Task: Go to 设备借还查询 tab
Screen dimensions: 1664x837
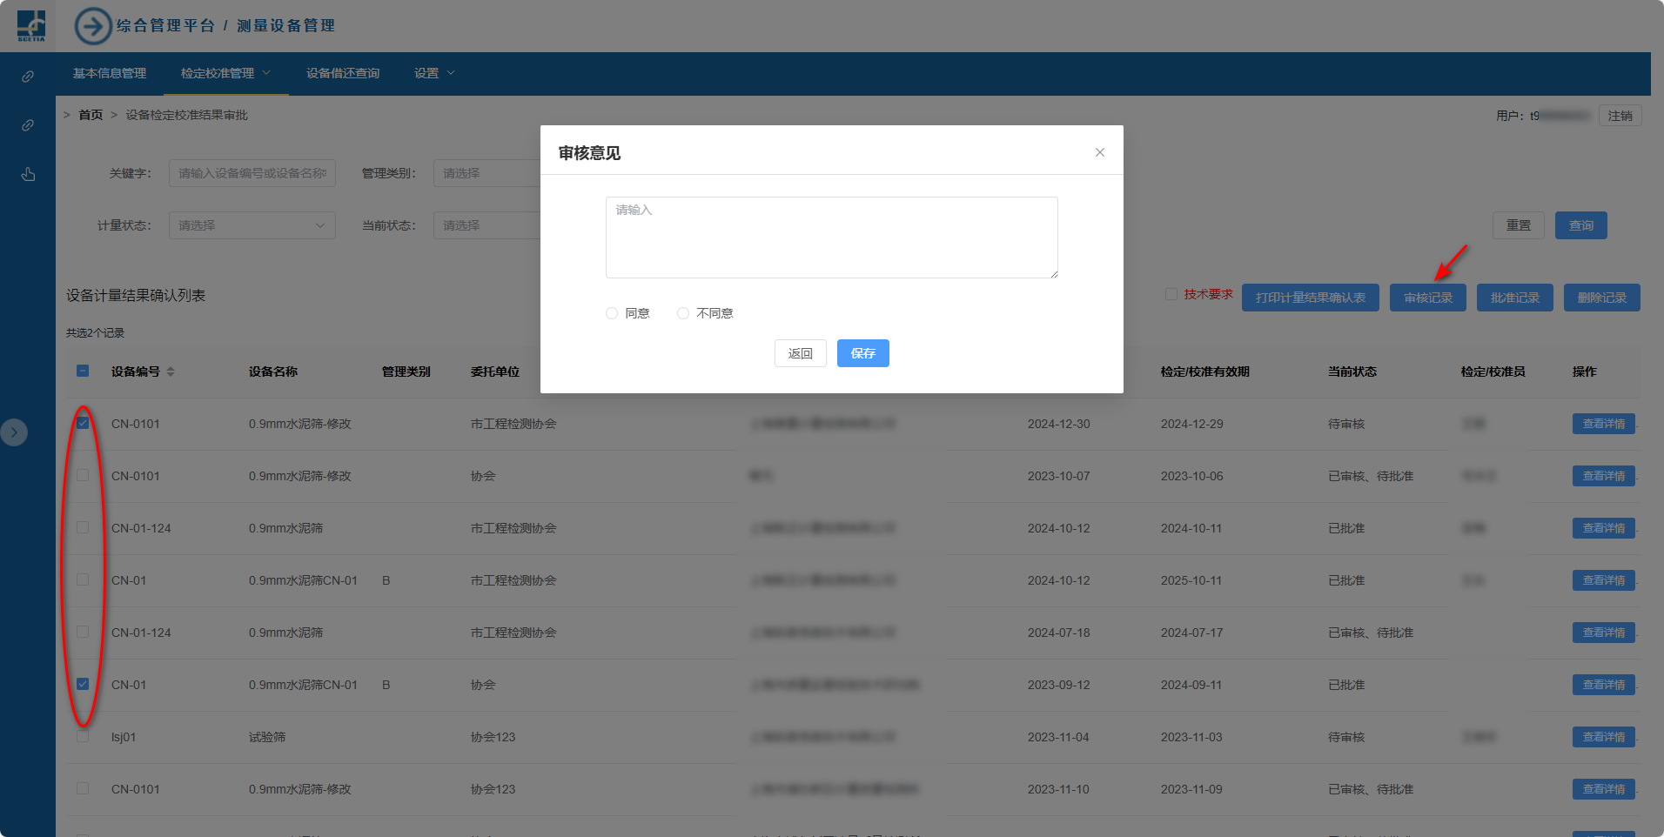Action: (343, 73)
